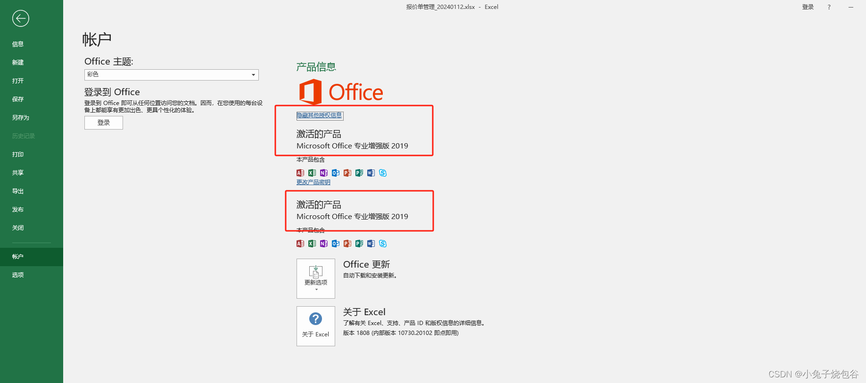Click the 登录 button under 登录到 Office
This screenshot has width=866, height=383.
click(104, 122)
